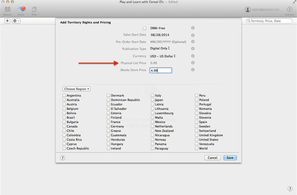This screenshot has width=297, height=195.
Task: Click the Sales Start Date field
Action: 160,35
